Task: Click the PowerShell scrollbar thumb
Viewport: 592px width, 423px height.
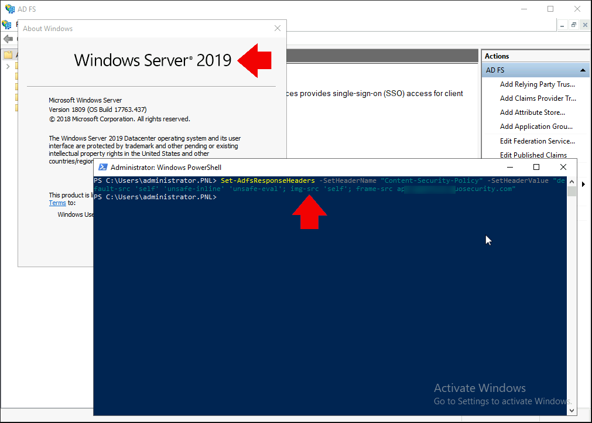Action: pyautogui.click(x=572, y=192)
